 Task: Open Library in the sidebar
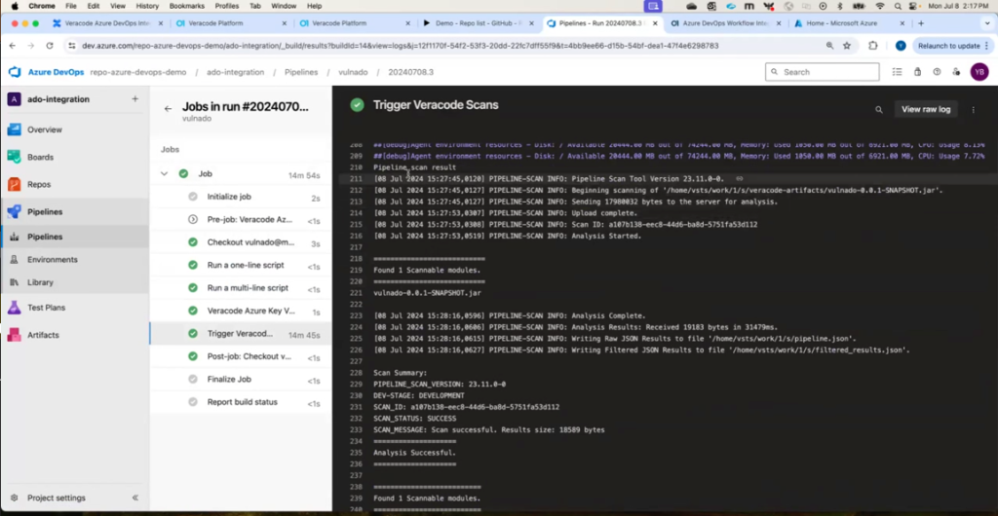point(40,282)
